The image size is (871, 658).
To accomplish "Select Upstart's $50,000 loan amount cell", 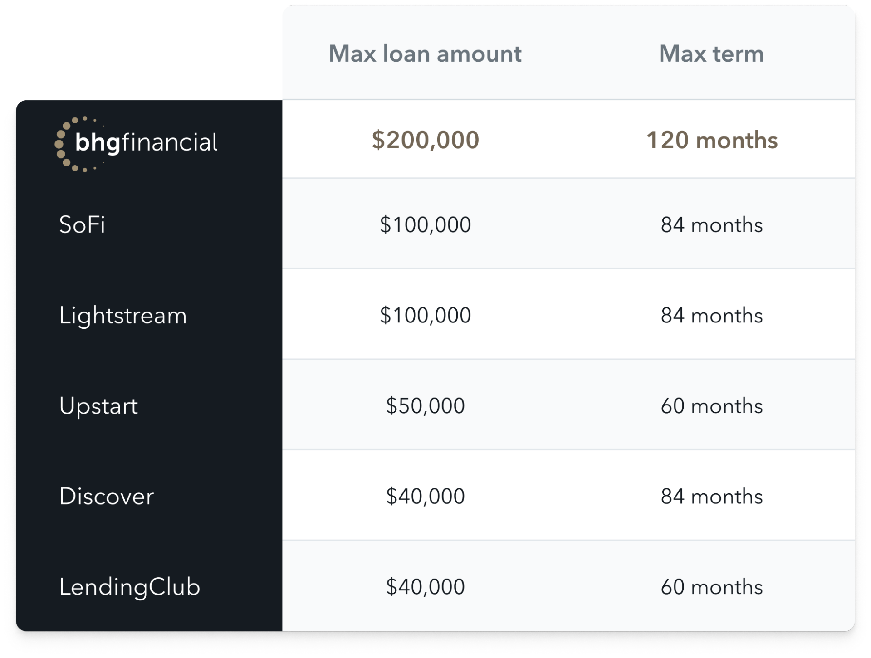I will 425,405.
